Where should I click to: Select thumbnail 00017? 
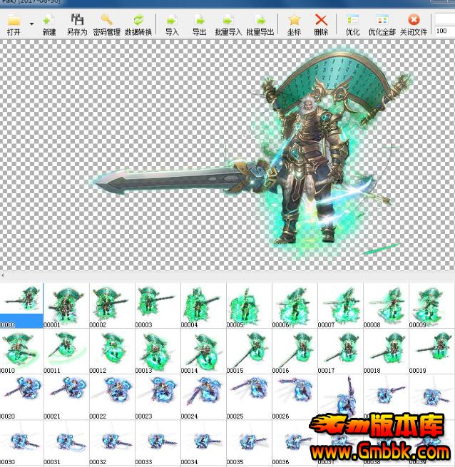pos(340,351)
